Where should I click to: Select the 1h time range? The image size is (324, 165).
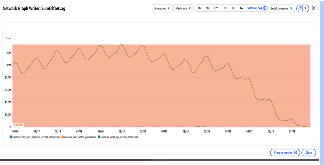tap(199, 8)
